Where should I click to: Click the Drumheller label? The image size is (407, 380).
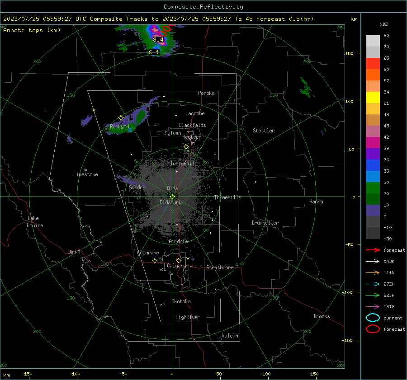coord(265,223)
